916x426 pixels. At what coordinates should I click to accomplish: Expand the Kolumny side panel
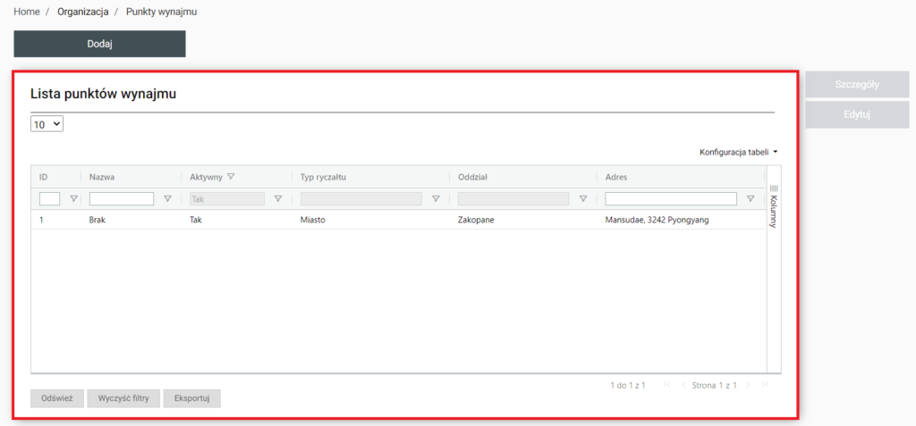[774, 206]
